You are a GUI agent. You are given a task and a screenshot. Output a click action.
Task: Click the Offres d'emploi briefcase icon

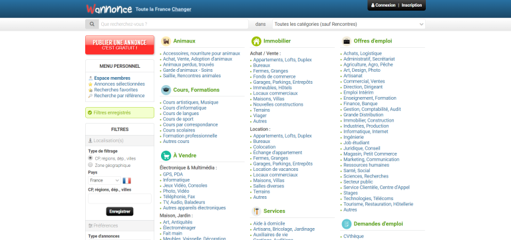[347, 41]
